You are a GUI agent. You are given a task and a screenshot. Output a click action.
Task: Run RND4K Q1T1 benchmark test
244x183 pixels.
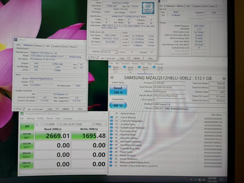[x=26, y=165]
